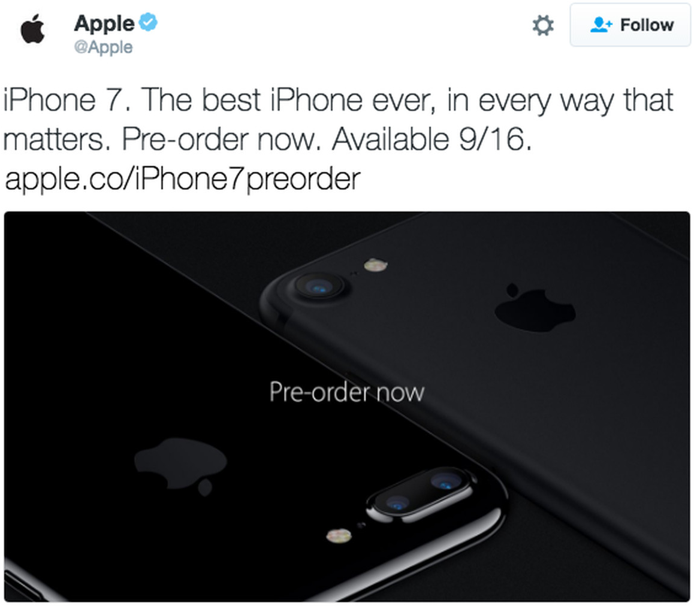Click the single camera lens on iPhone
This screenshot has width=694, height=606.
[319, 286]
